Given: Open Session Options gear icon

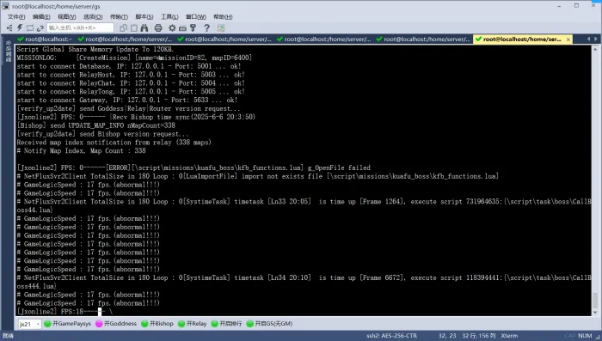Looking at the screenshot, I should pyautogui.click(x=172, y=28).
